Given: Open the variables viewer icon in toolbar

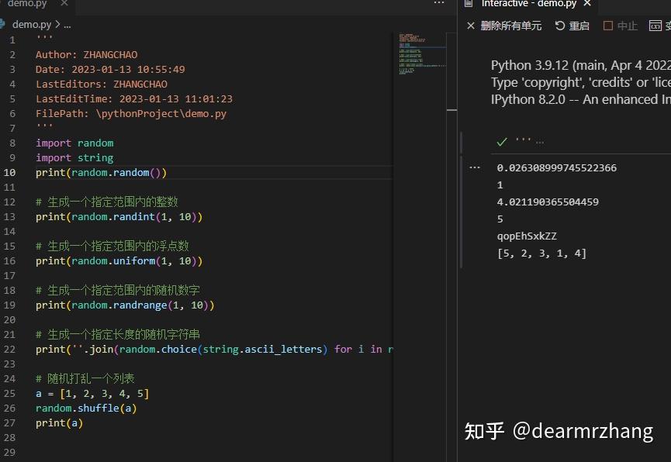Looking at the screenshot, I should click(655, 26).
